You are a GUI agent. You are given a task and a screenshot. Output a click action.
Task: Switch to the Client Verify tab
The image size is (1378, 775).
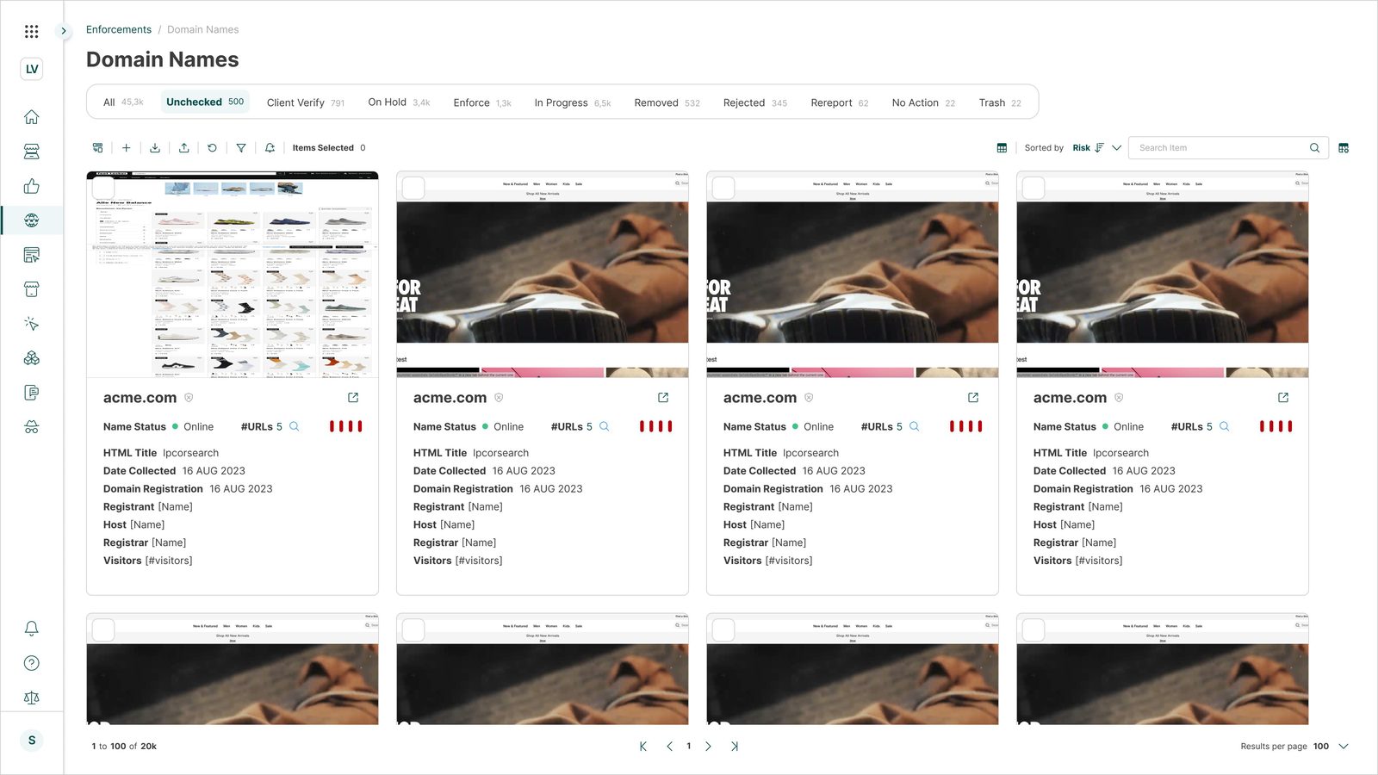[306, 102]
